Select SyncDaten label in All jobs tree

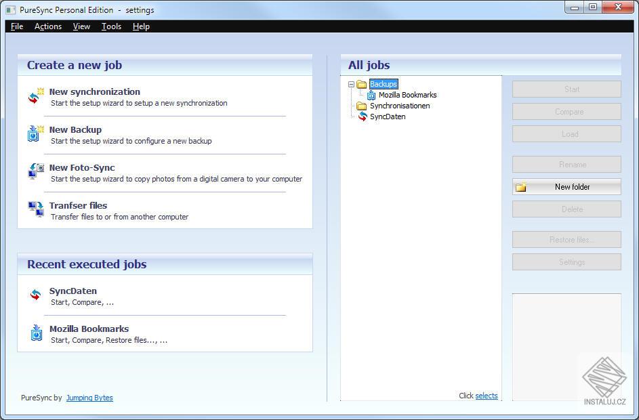pyautogui.click(x=388, y=117)
